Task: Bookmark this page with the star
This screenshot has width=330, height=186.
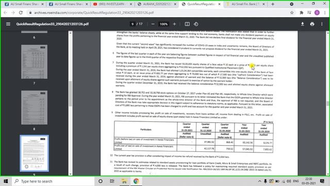Action: [292, 12]
